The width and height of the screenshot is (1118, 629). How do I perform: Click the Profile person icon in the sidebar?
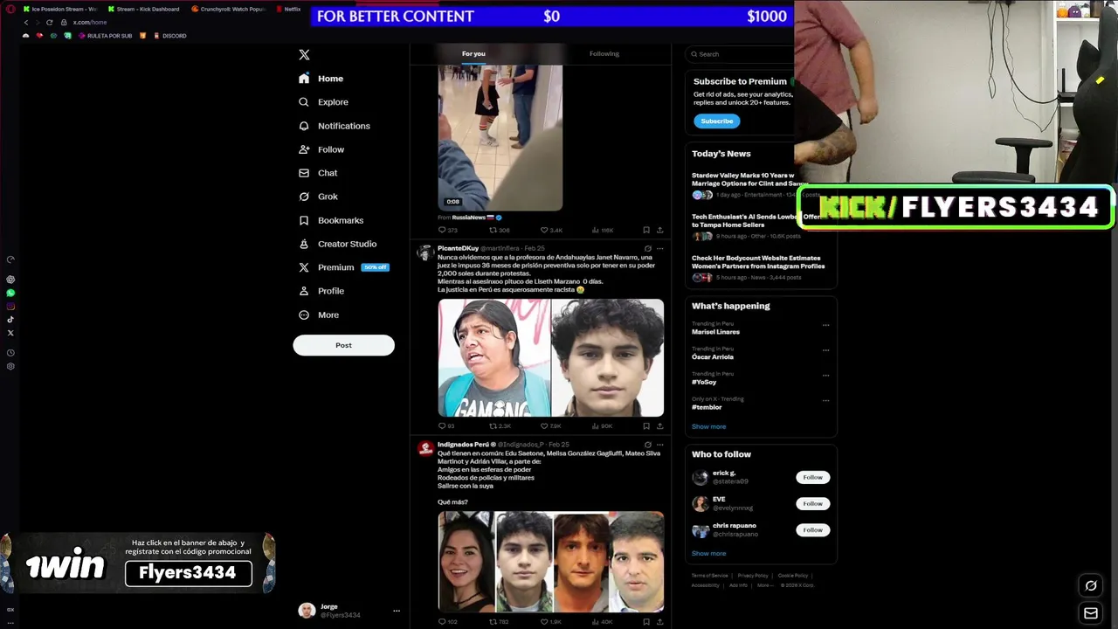(304, 291)
